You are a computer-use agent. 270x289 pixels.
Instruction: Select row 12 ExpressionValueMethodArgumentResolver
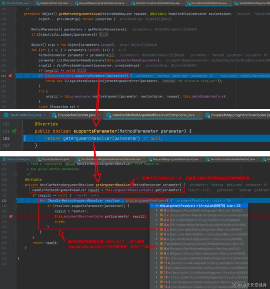tap(199, 268)
